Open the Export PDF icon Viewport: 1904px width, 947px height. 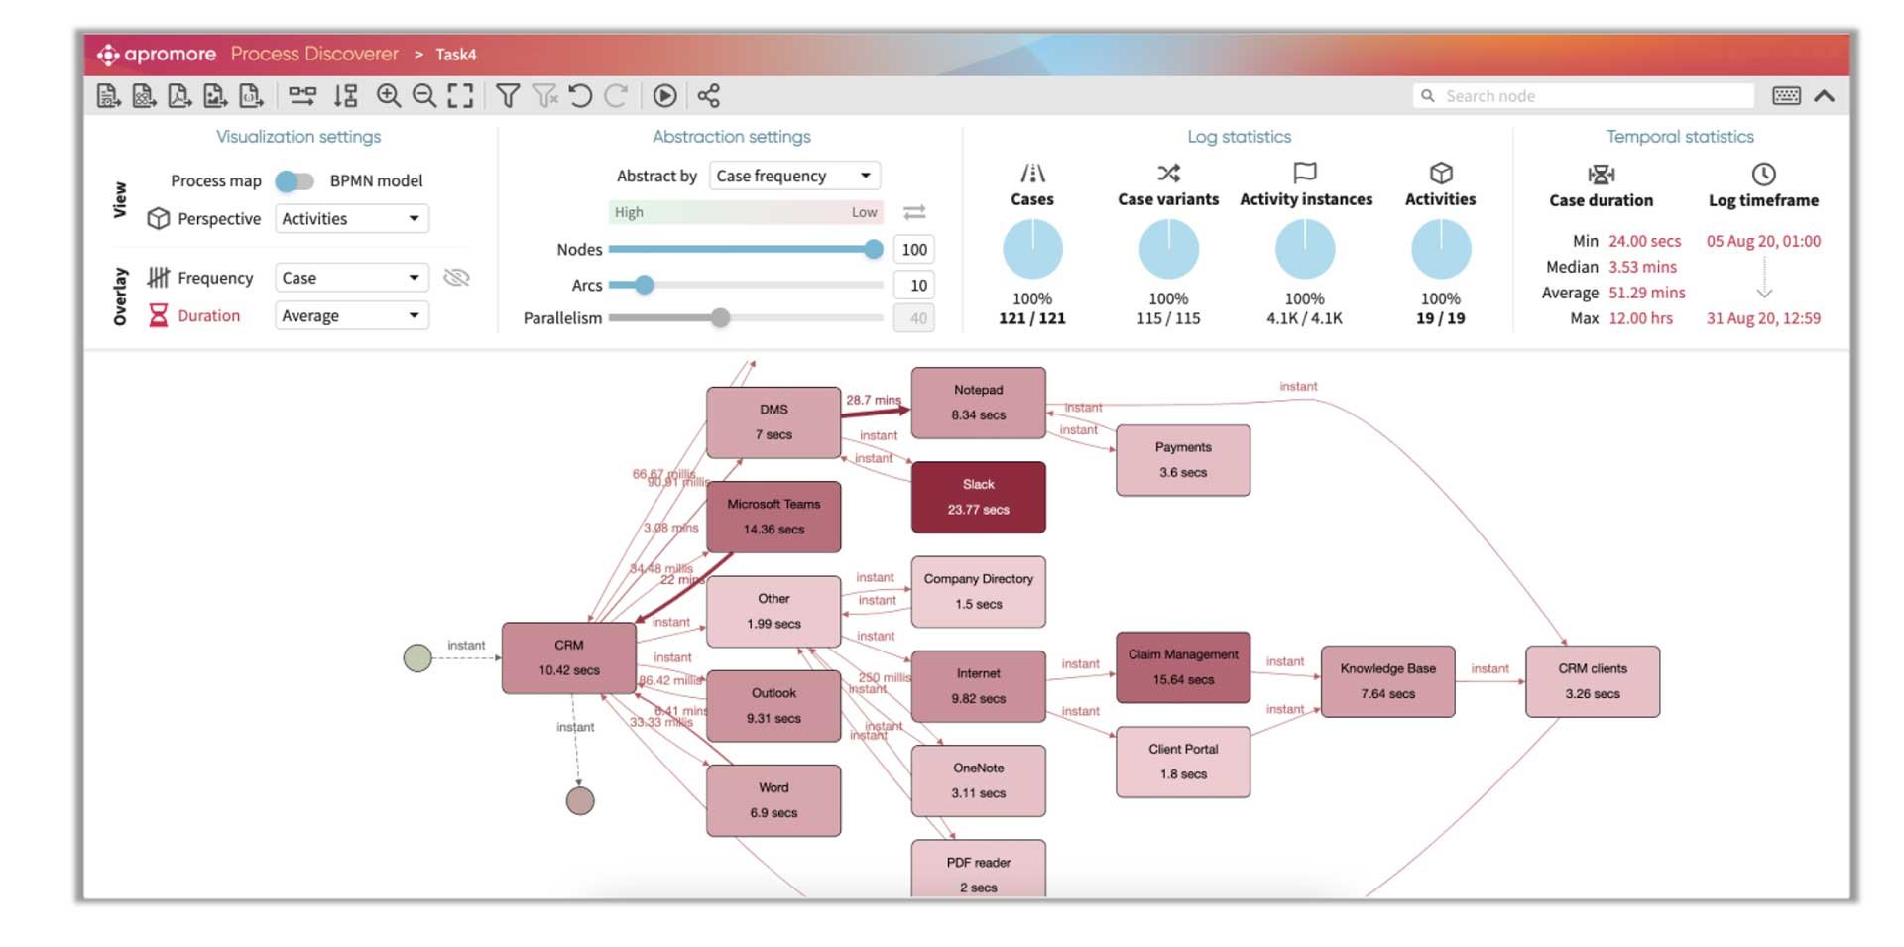pos(180,96)
